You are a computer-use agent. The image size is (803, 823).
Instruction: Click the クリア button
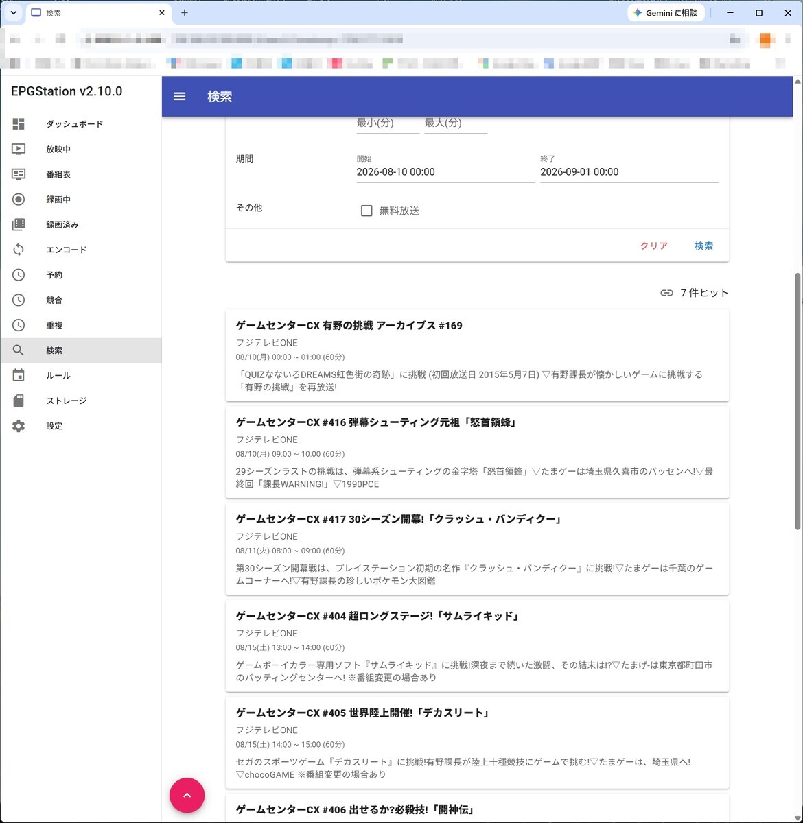point(654,246)
